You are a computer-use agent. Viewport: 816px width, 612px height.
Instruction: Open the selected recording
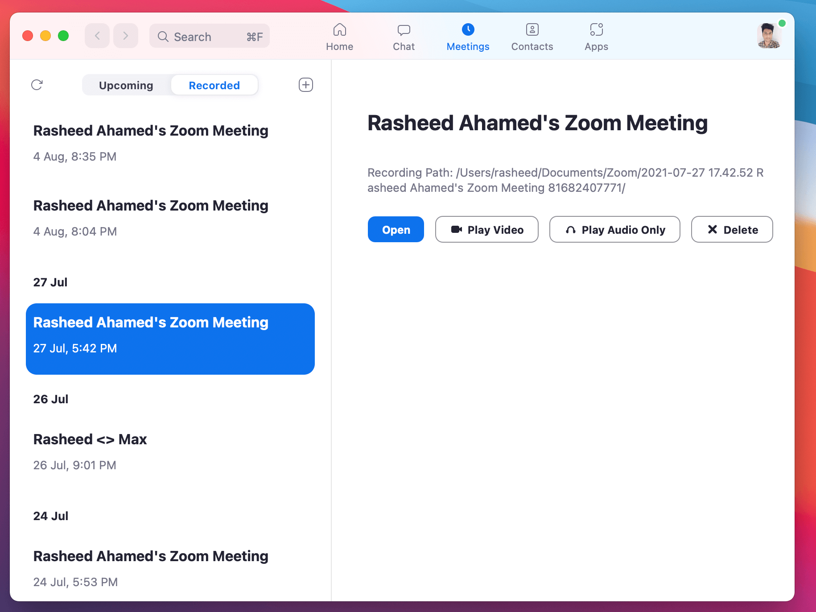coord(396,229)
